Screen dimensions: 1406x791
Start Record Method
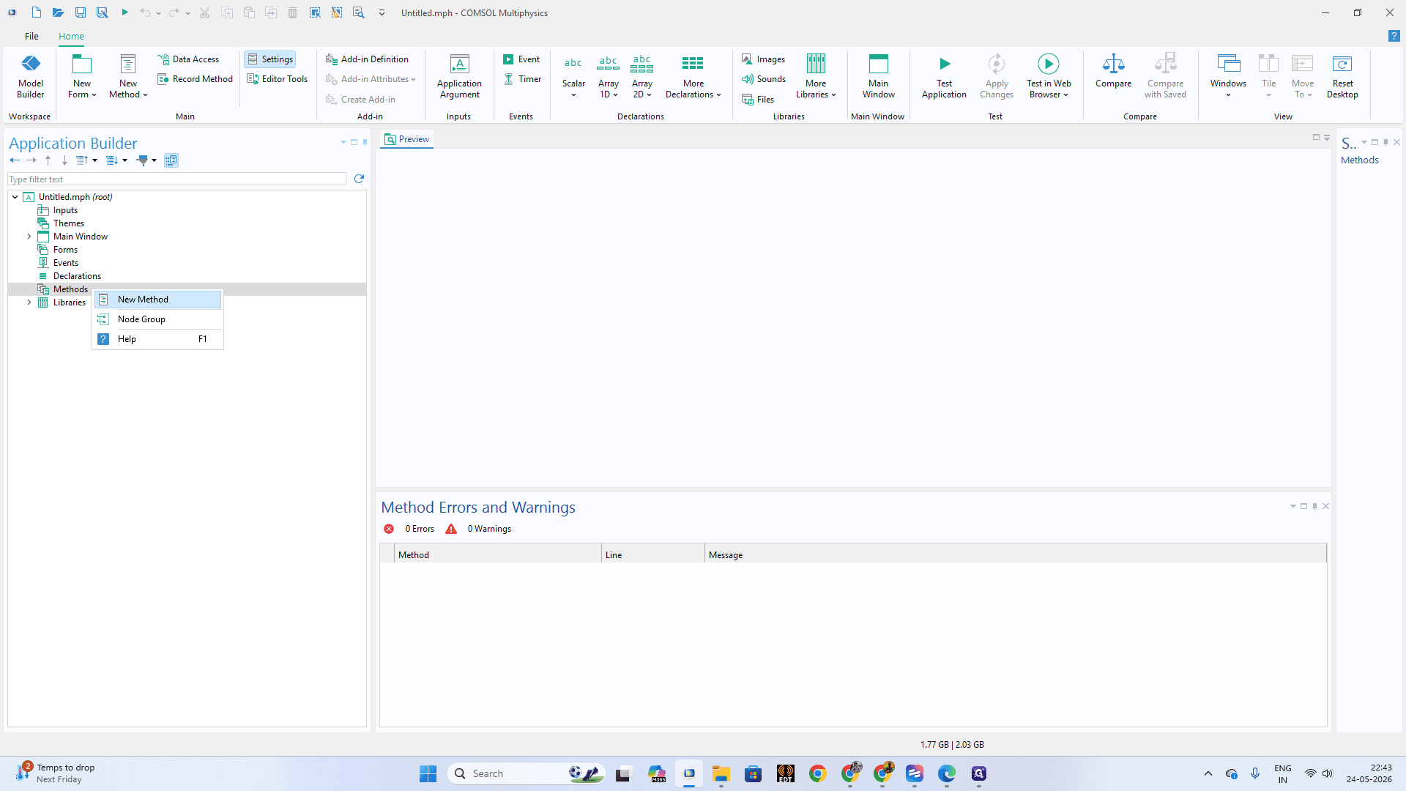[x=195, y=79]
